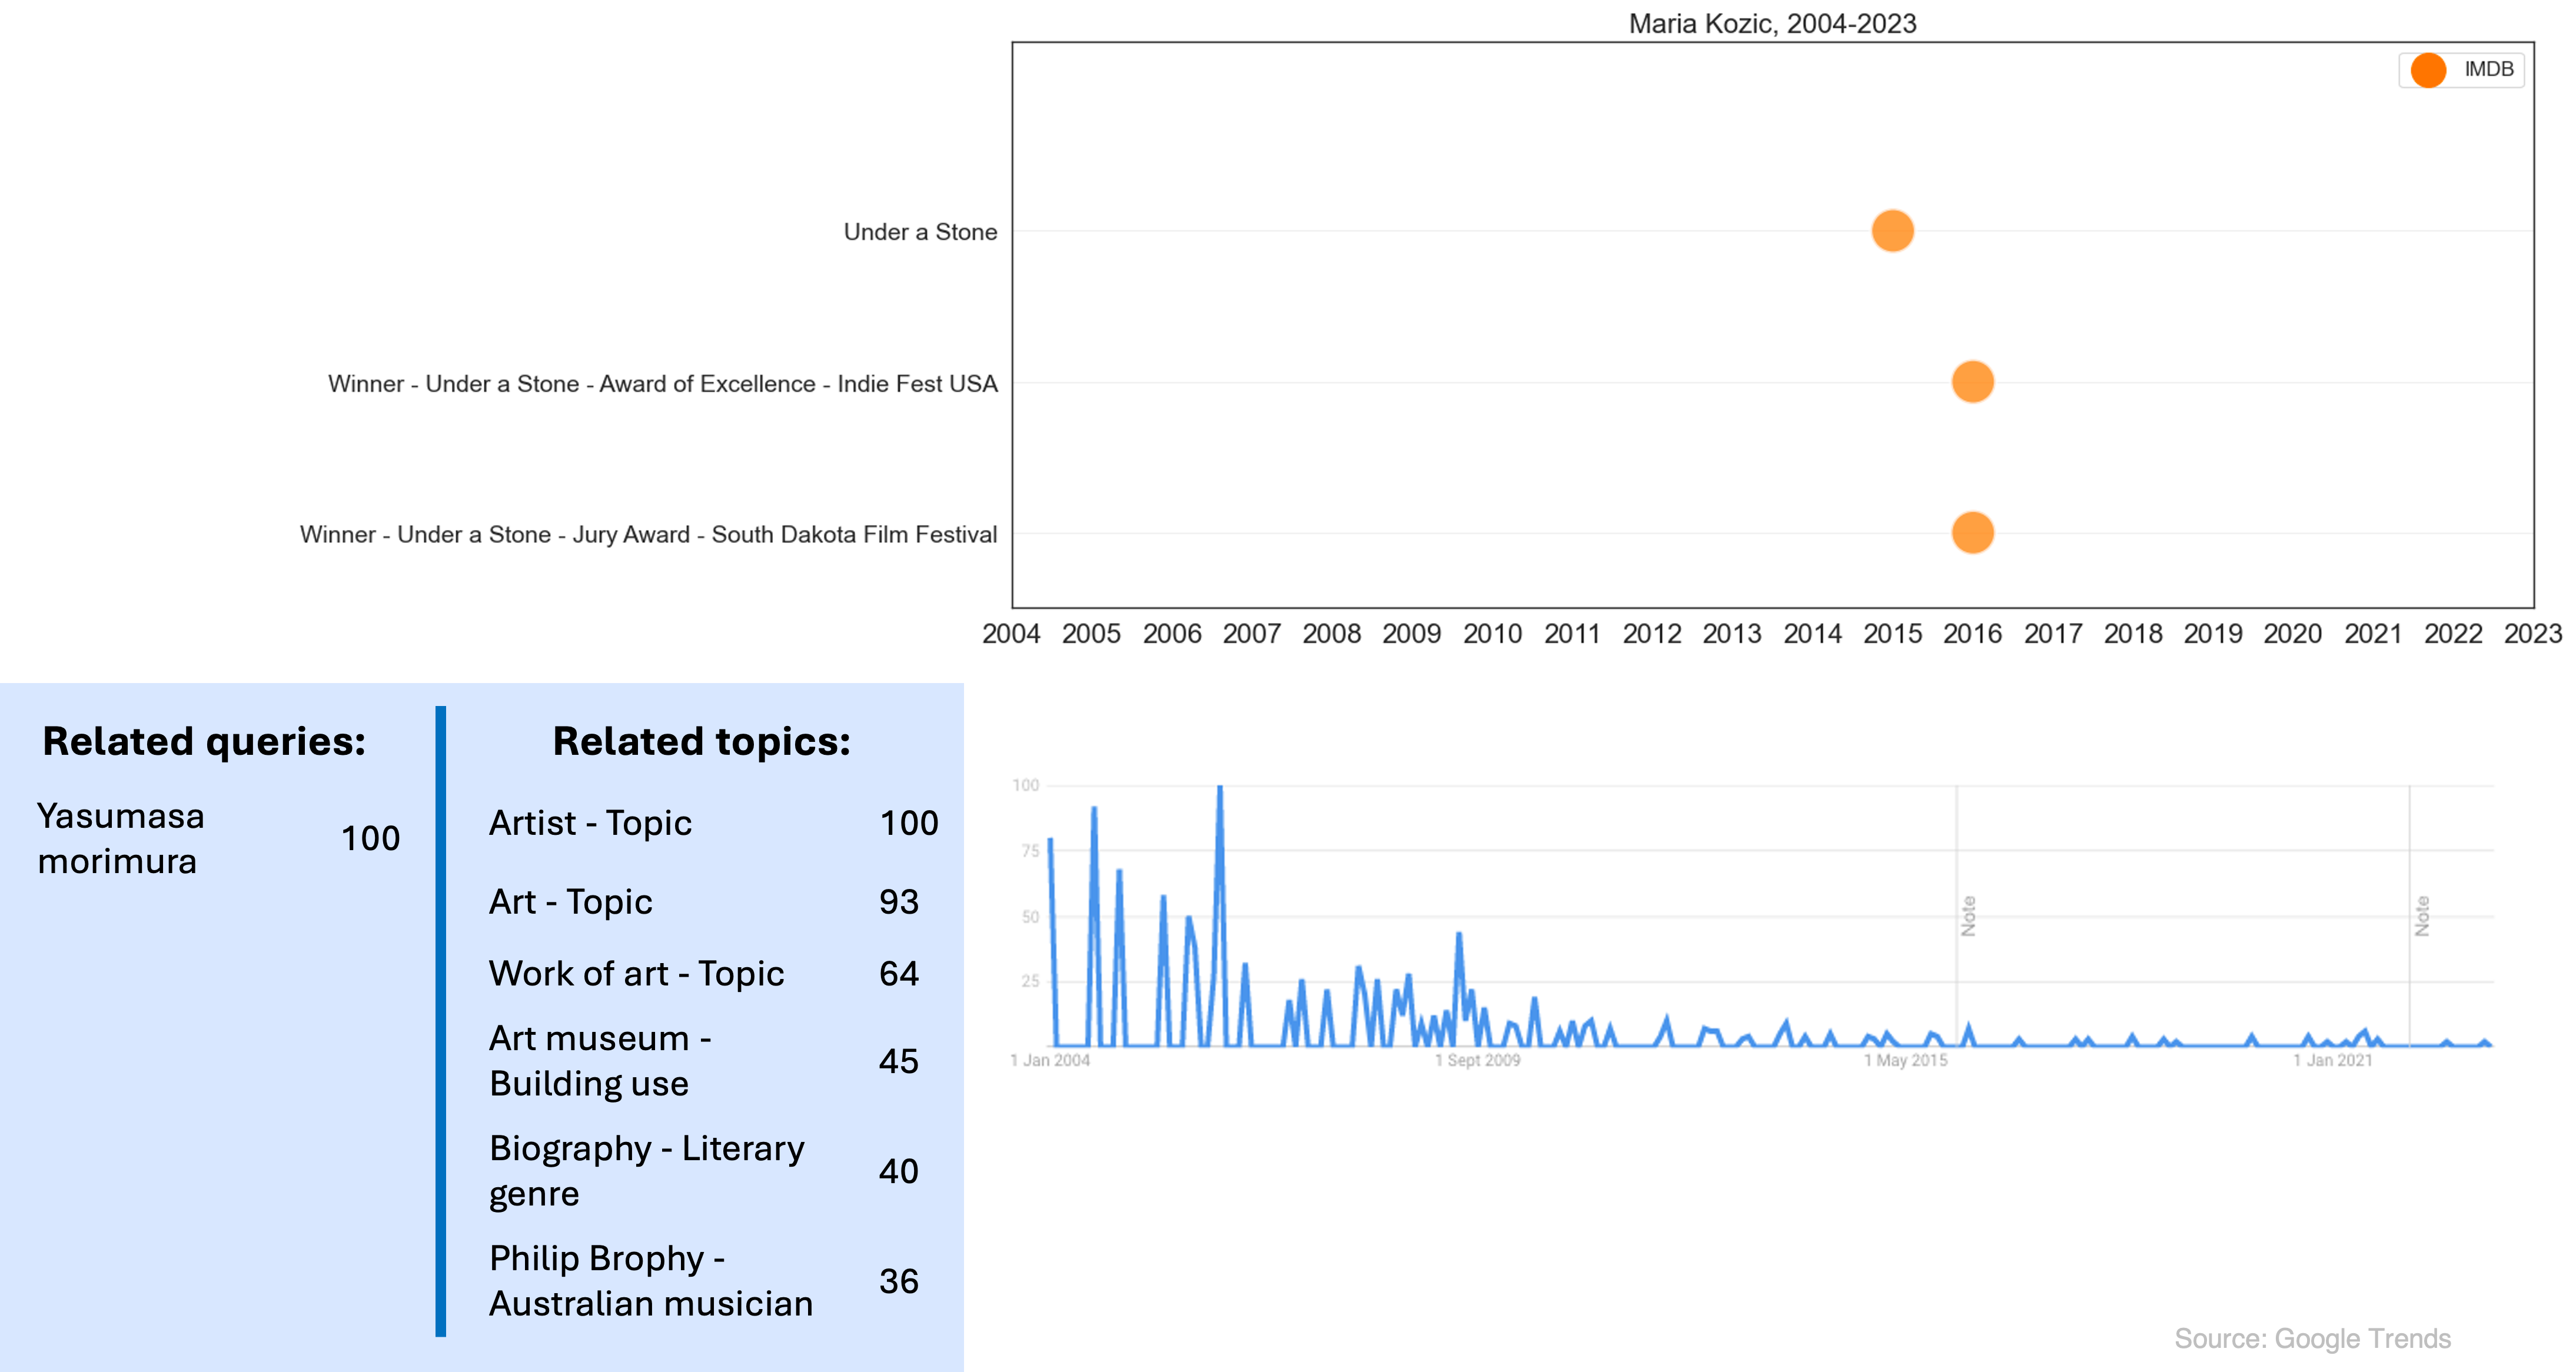Click the Philip Brophy - Australian musician entry

[x=650, y=1281]
